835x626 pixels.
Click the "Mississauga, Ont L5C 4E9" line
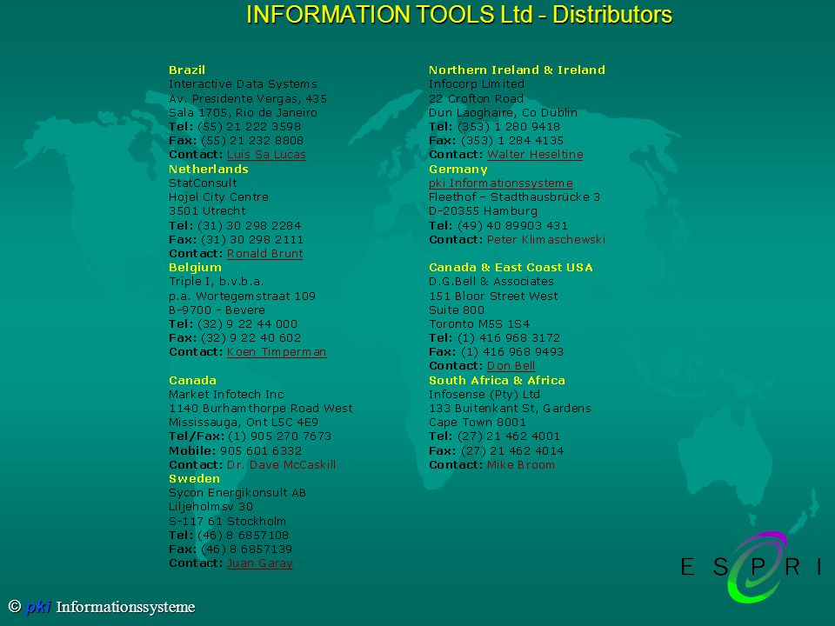[244, 423]
